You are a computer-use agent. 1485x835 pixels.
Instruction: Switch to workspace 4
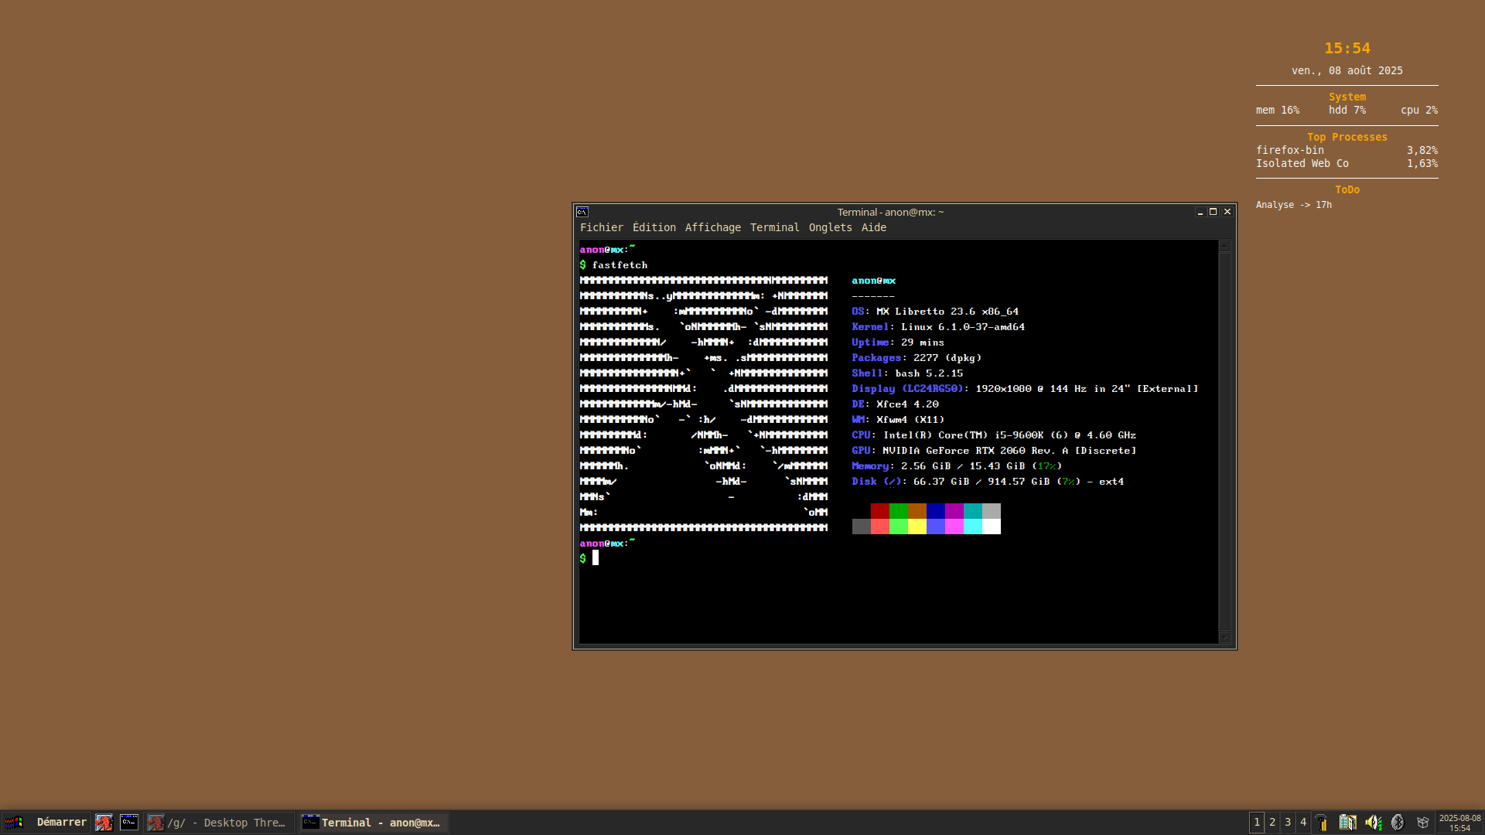(x=1303, y=823)
